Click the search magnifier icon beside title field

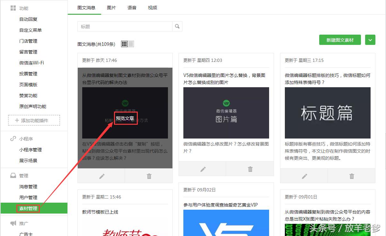point(177,26)
